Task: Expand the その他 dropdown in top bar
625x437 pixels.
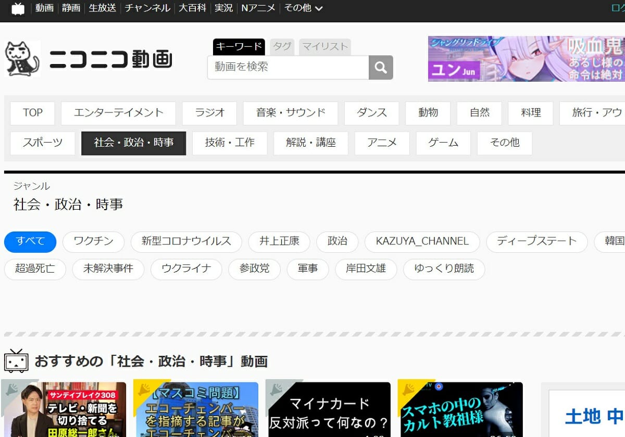Action: pos(303,8)
